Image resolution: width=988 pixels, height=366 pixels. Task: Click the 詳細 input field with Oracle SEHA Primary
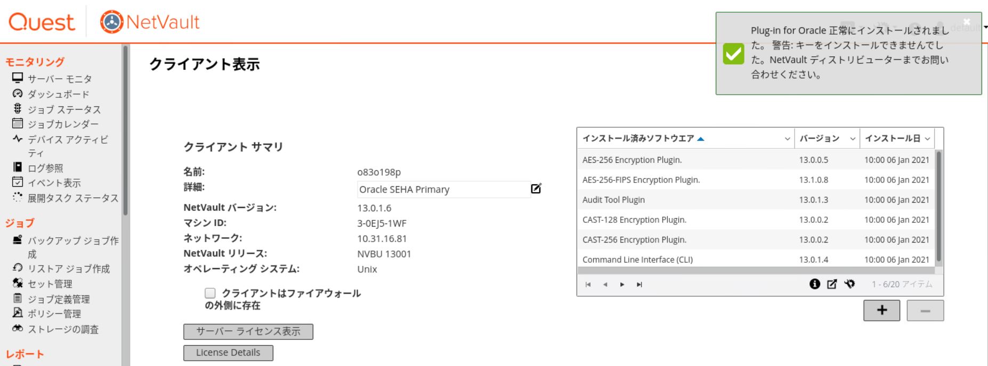(443, 189)
